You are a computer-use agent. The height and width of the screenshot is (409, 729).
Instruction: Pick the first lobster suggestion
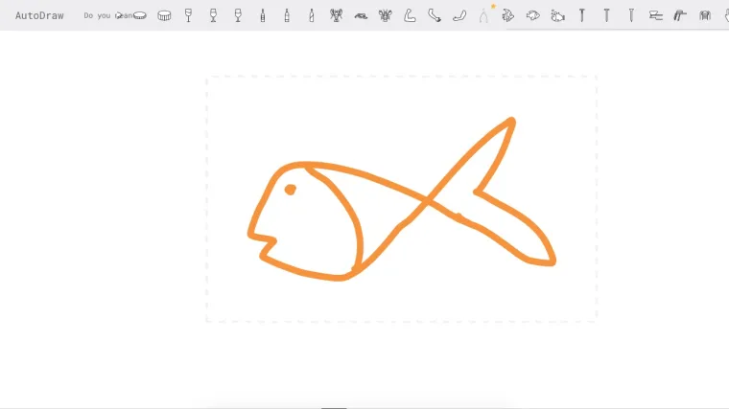pos(336,15)
